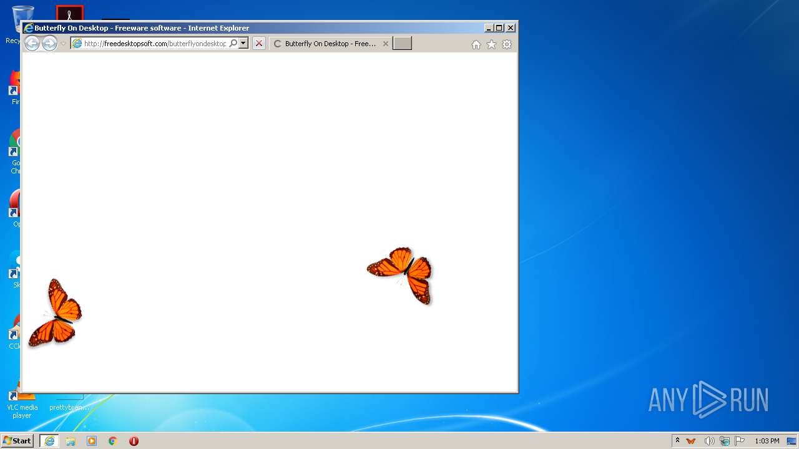The image size is (799, 449).
Task: Open Windows Explorer folder from taskbar
Action: [x=71, y=441]
